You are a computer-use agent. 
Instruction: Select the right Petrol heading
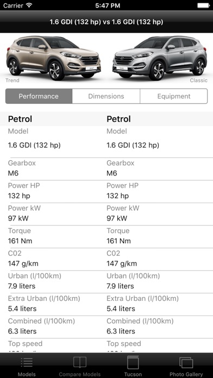118,119
